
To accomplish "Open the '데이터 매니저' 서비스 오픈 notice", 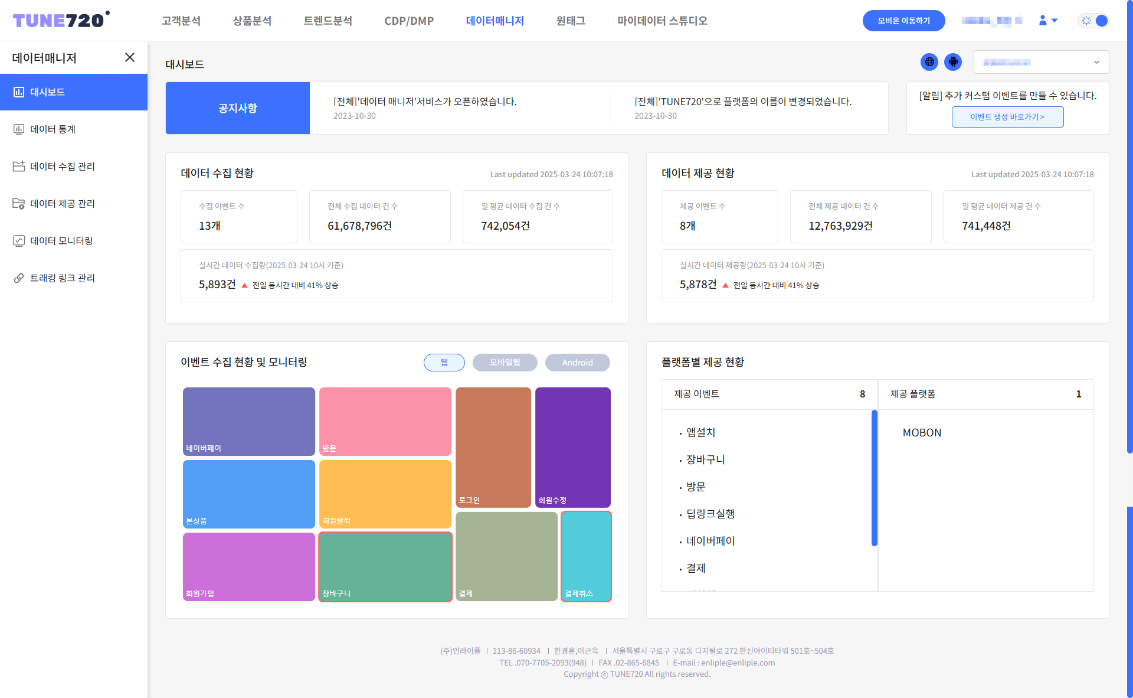I will coord(425,102).
